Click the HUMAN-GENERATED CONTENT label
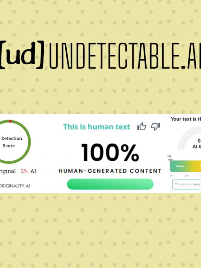 pyautogui.click(x=110, y=171)
